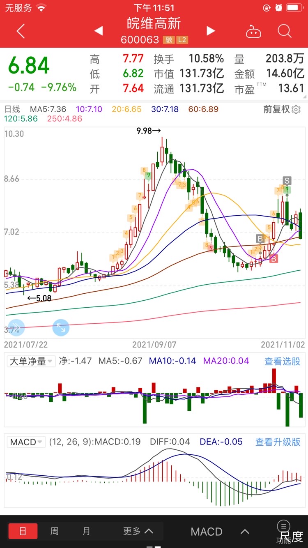The width and height of the screenshot is (308, 548).
Task: Switch to the previous stock using left triangle
Action: (98, 31)
